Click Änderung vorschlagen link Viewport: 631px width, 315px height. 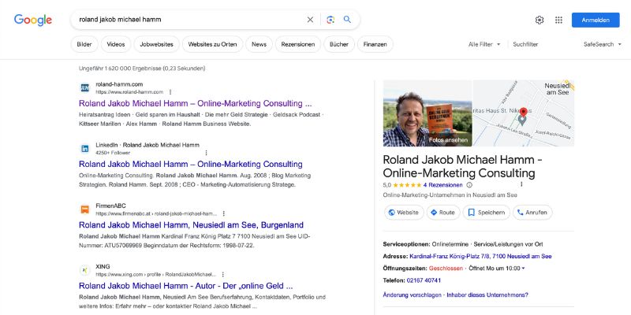pos(412,295)
